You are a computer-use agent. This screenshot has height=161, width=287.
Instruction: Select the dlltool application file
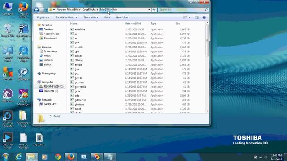(78, 56)
